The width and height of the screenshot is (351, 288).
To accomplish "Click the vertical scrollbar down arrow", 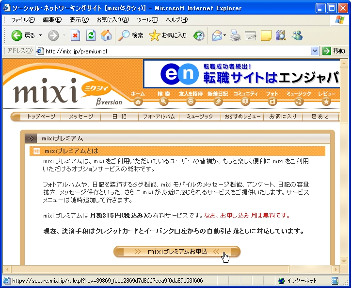I will (x=344, y=261).
